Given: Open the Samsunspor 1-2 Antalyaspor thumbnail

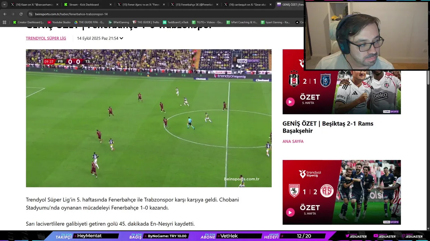Looking at the screenshot, I should 342,192.
